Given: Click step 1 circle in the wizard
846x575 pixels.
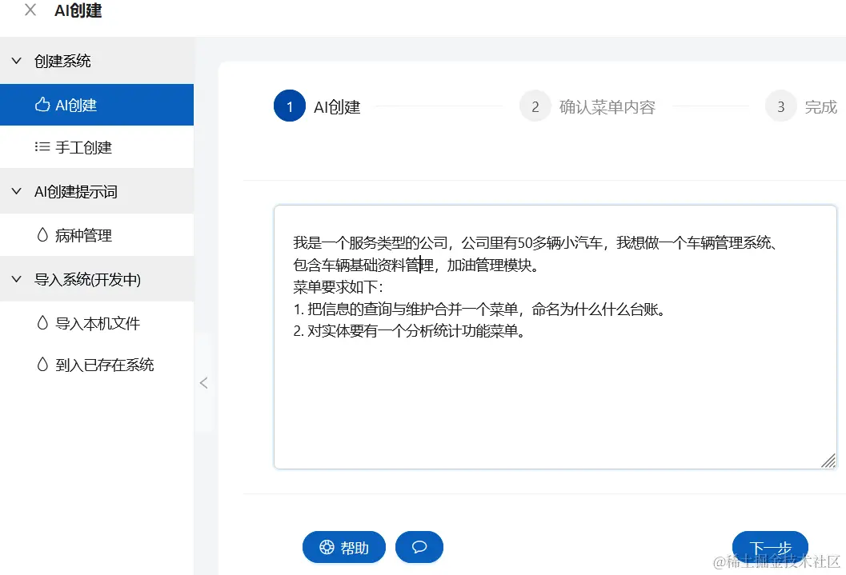Looking at the screenshot, I should pos(290,106).
